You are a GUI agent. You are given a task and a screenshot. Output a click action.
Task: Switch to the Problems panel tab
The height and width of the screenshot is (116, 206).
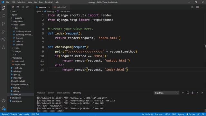pyautogui.click(x=41, y=93)
